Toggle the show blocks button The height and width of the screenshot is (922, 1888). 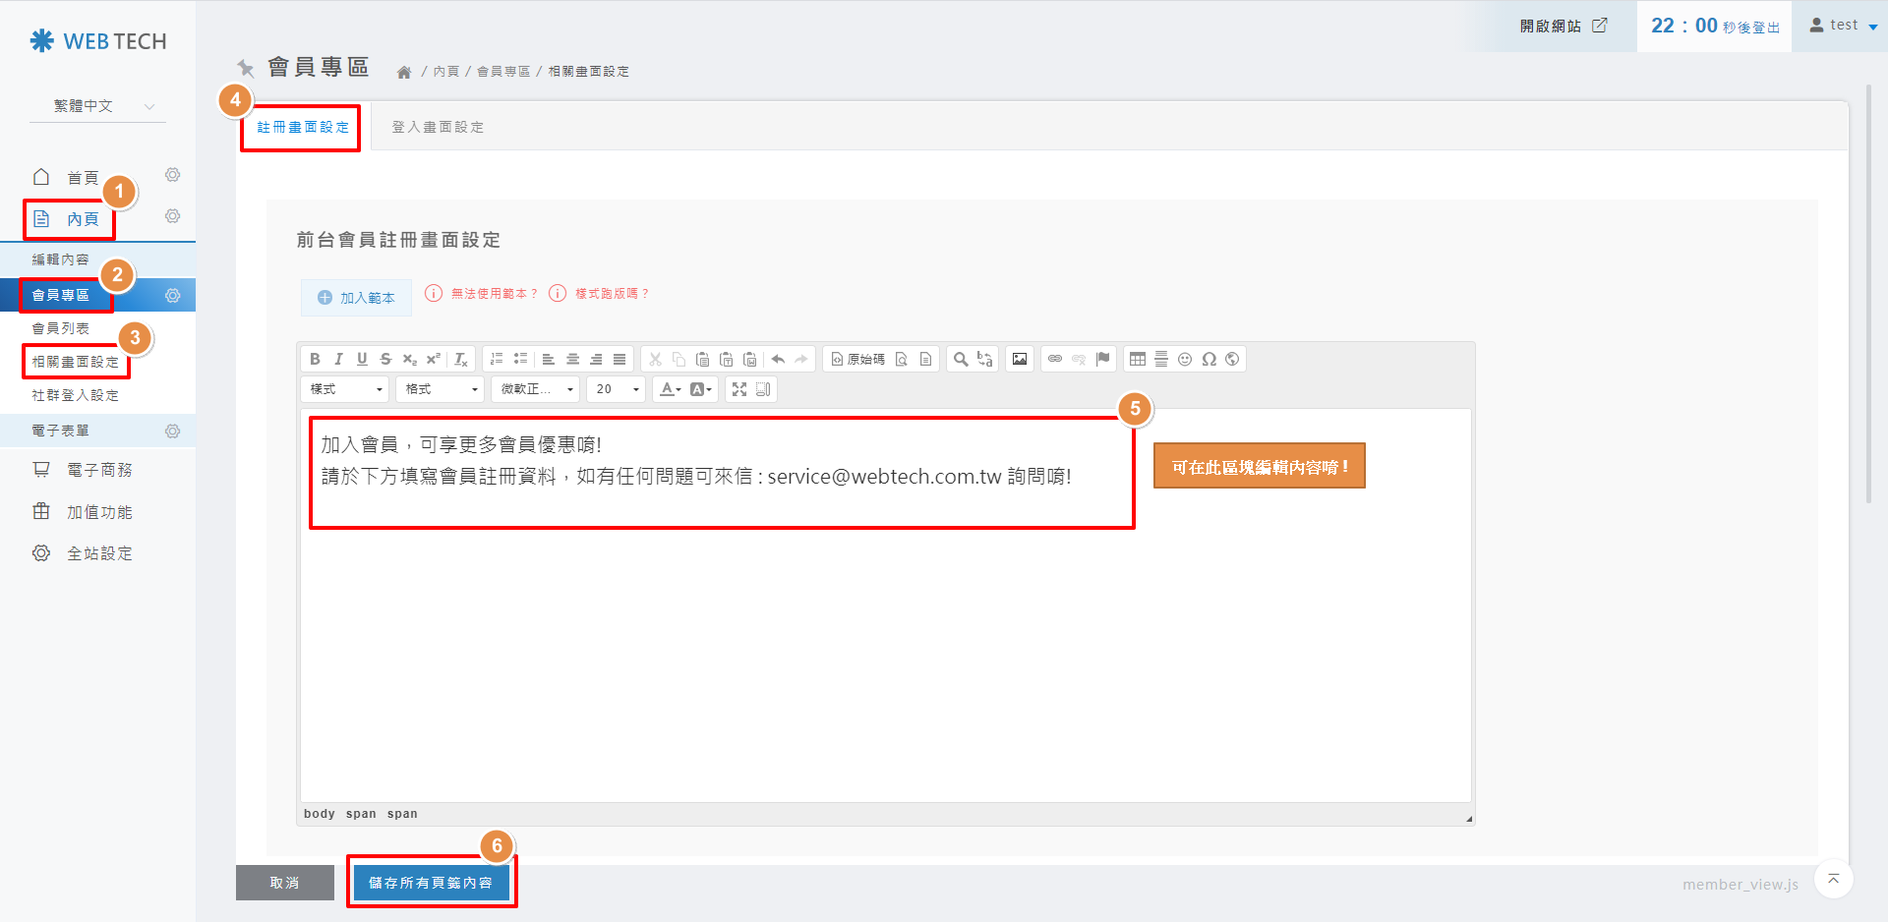[x=763, y=389]
